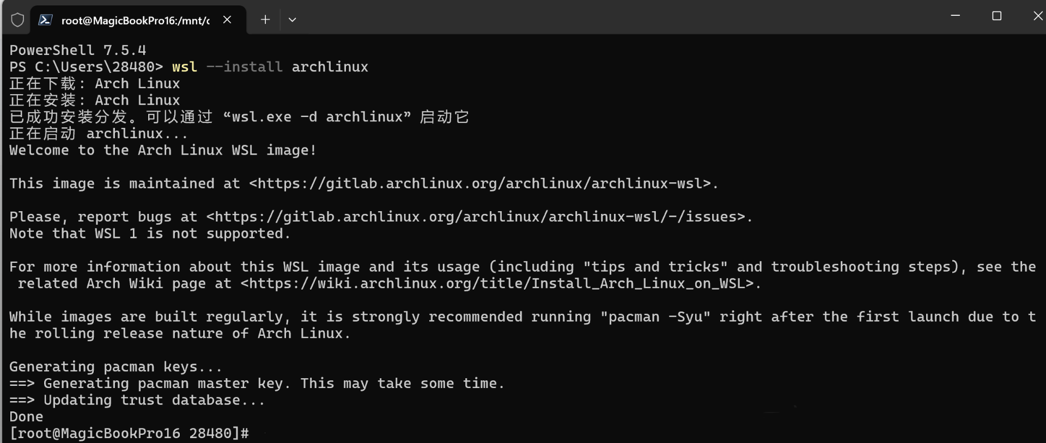This screenshot has height=443, width=1046.
Task: Maximize the terminal window
Action: 996,16
